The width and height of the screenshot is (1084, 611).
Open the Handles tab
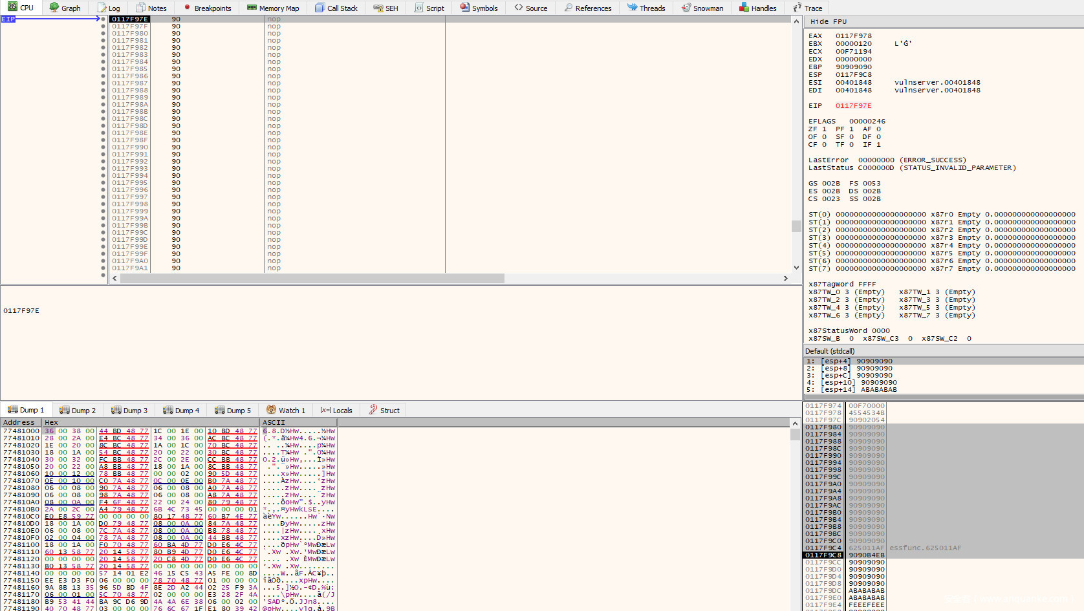757,8
